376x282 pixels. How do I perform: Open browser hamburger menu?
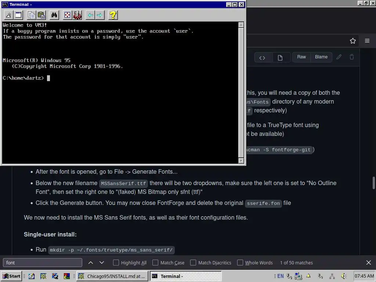(367, 41)
